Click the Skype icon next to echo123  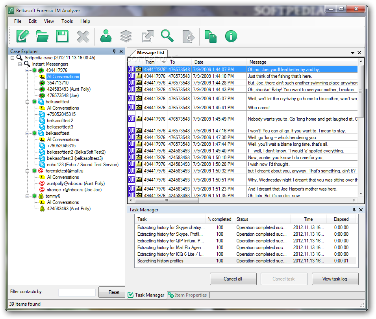[42, 164]
